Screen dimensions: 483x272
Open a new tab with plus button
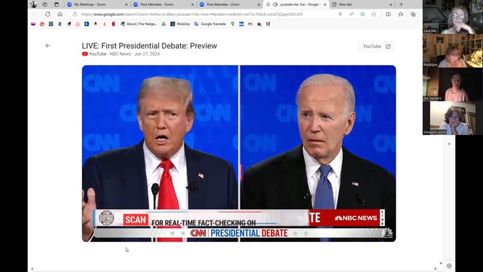401,5
